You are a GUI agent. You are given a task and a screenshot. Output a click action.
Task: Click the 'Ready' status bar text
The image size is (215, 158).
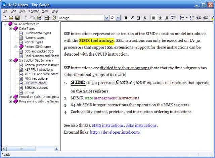(6, 155)
